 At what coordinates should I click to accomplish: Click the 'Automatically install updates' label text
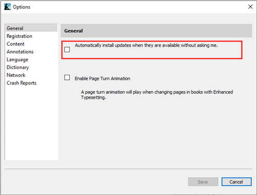tap(146, 46)
